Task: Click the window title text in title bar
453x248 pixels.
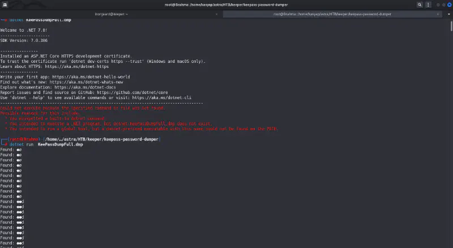Action: pyautogui.click(x=226, y=5)
